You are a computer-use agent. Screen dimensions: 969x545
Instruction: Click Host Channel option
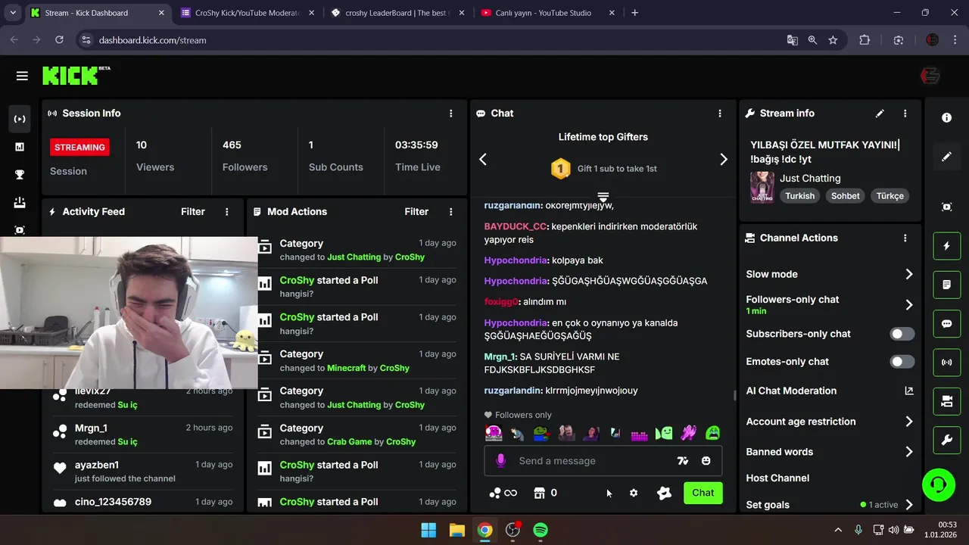coord(777,478)
